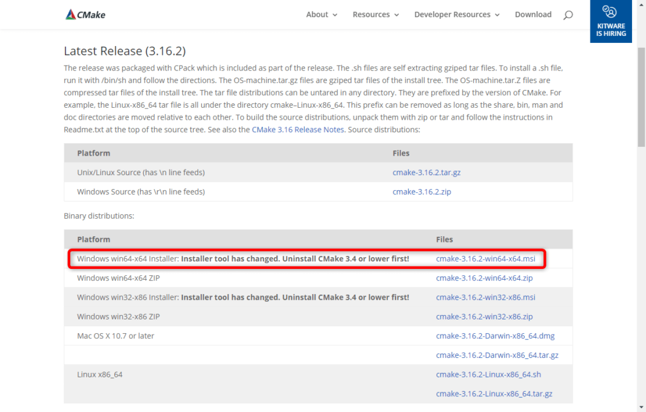646x412 pixels.
Task: Download cmake-3.16.2-win64-x64.zip
Action: pos(484,278)
